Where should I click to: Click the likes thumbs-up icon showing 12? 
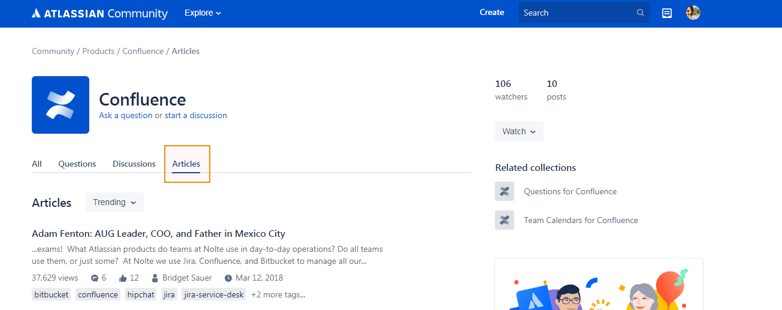(123, 278)
